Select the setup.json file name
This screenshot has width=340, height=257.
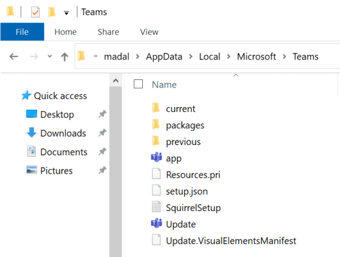[x=186, y=191]
